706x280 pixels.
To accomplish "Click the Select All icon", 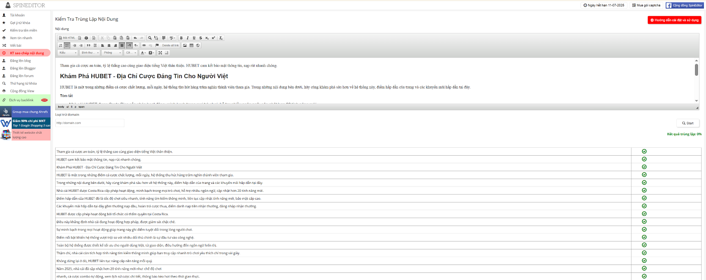I will click(x=164, y=38).
